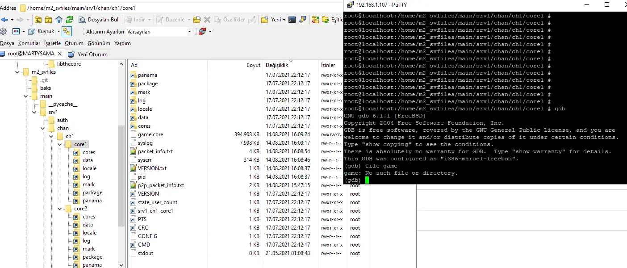Click Dosyaları Bul find files button
The width and height of the screenshot is (627, 268).
[99, 20]
